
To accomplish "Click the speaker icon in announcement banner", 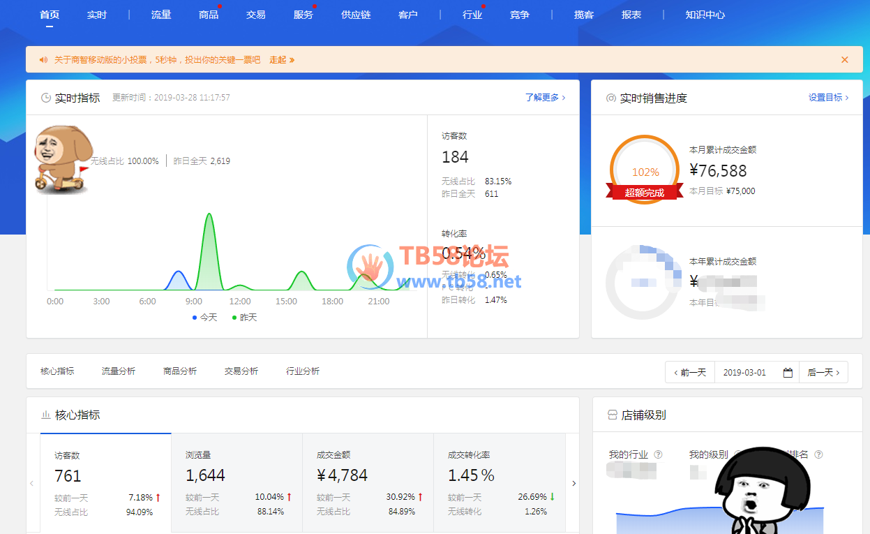I will (43, 60).
